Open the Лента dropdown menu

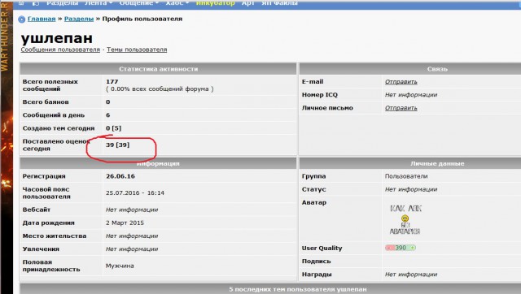point(99,3)
